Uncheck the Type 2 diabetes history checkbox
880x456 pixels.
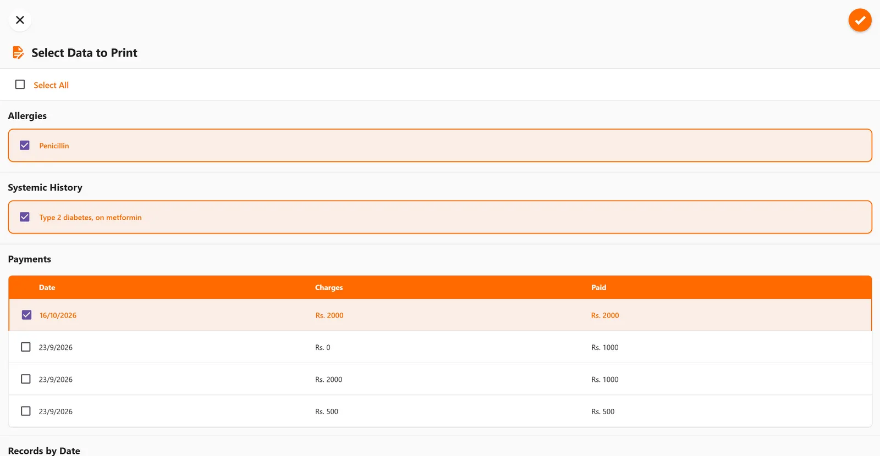(25, 217)
